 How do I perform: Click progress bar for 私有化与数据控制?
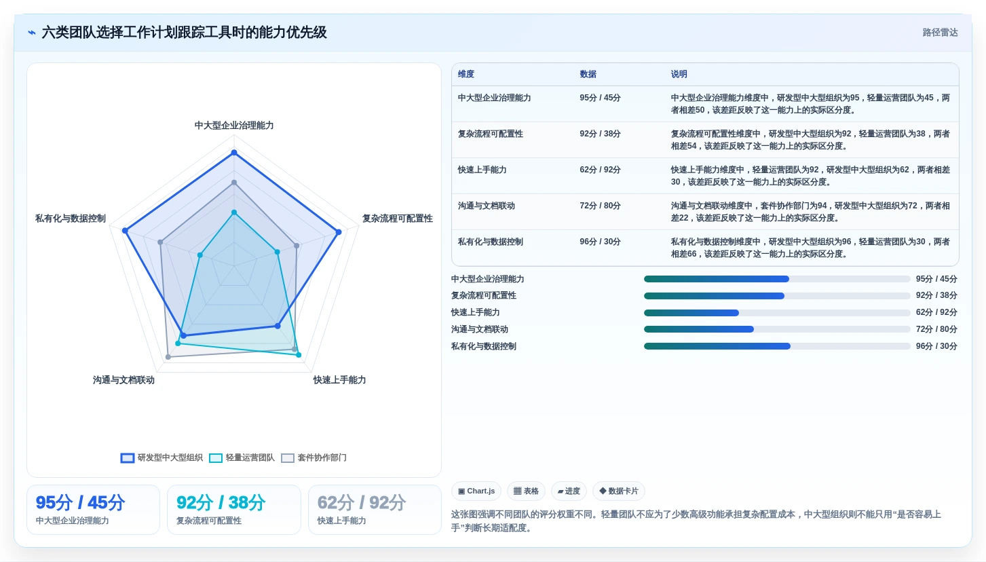pos(777,346)
